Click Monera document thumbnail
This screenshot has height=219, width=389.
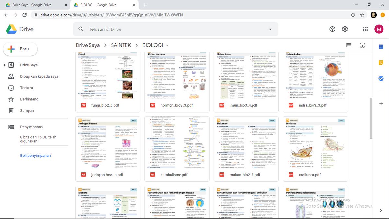tap(108, 202)
